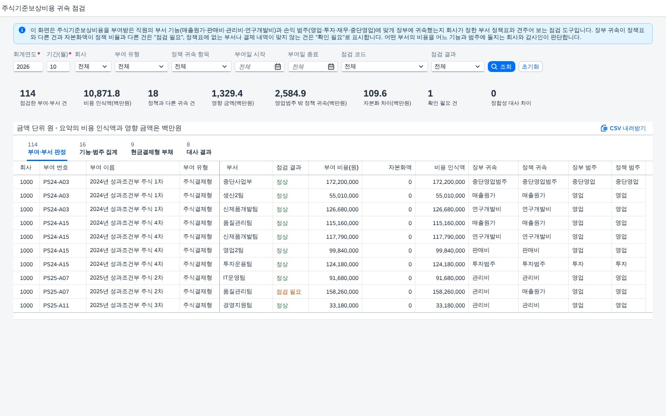This screenshot has height=416, width=666.
Task: Open the calendar picker for 부여일 시작
Action: click(x=278, y=67)
